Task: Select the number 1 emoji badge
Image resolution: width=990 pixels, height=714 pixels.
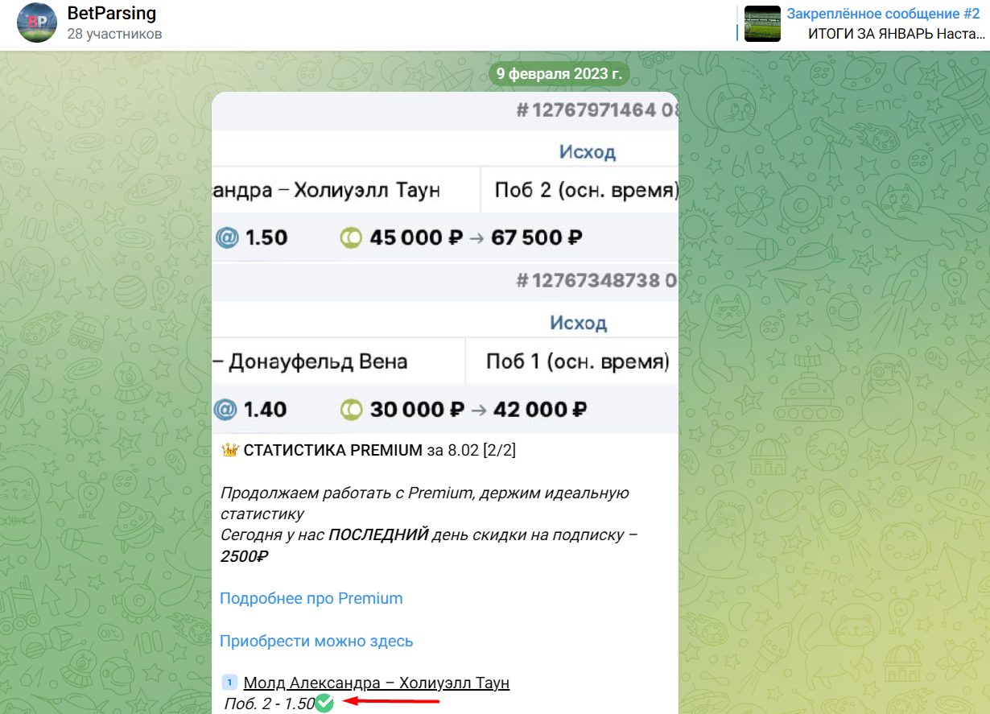Action: click(229, 683)
